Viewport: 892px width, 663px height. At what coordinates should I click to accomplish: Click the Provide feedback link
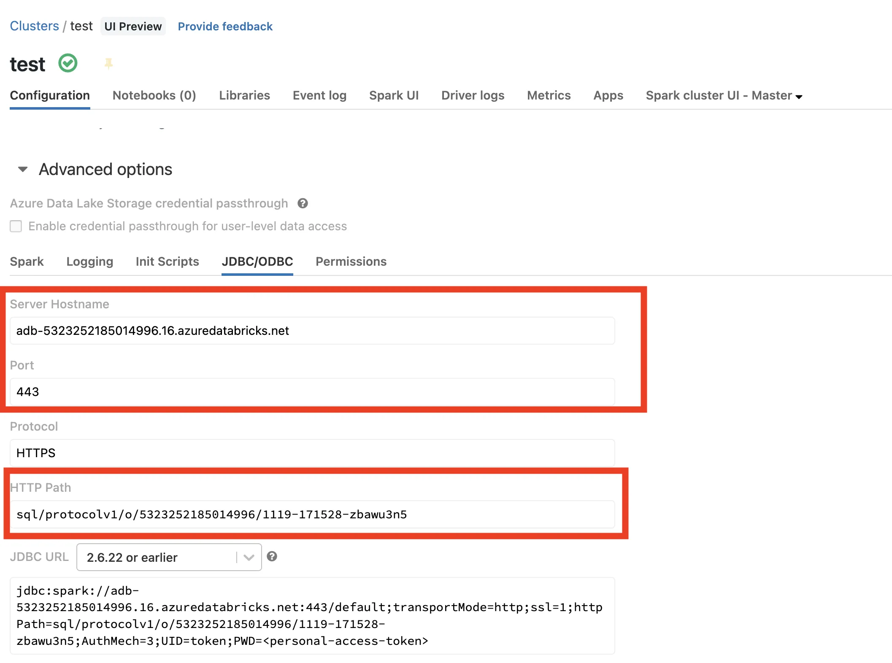pyautogui.click(x=225, y=27)
